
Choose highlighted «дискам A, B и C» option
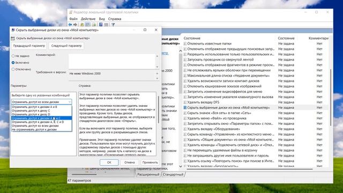(42, 118)
